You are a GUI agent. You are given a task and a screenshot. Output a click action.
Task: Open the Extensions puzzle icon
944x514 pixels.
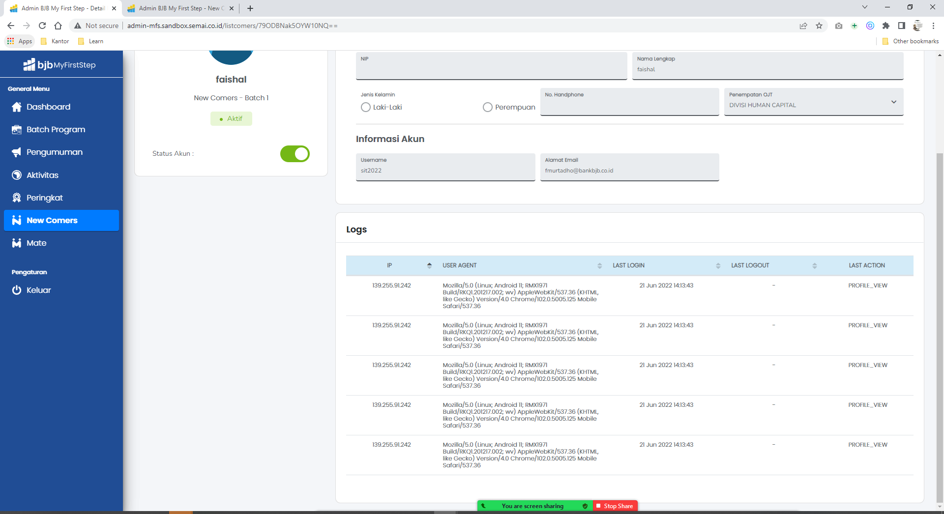[x=886, y=26]
